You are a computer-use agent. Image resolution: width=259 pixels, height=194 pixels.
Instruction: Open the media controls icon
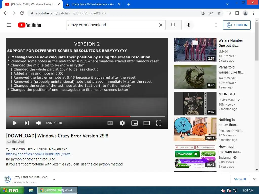click(229, 13)
